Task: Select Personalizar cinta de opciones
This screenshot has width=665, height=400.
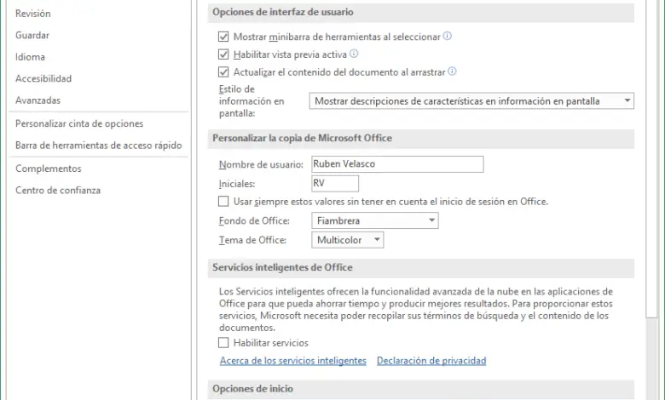Action: coord(79,123)
